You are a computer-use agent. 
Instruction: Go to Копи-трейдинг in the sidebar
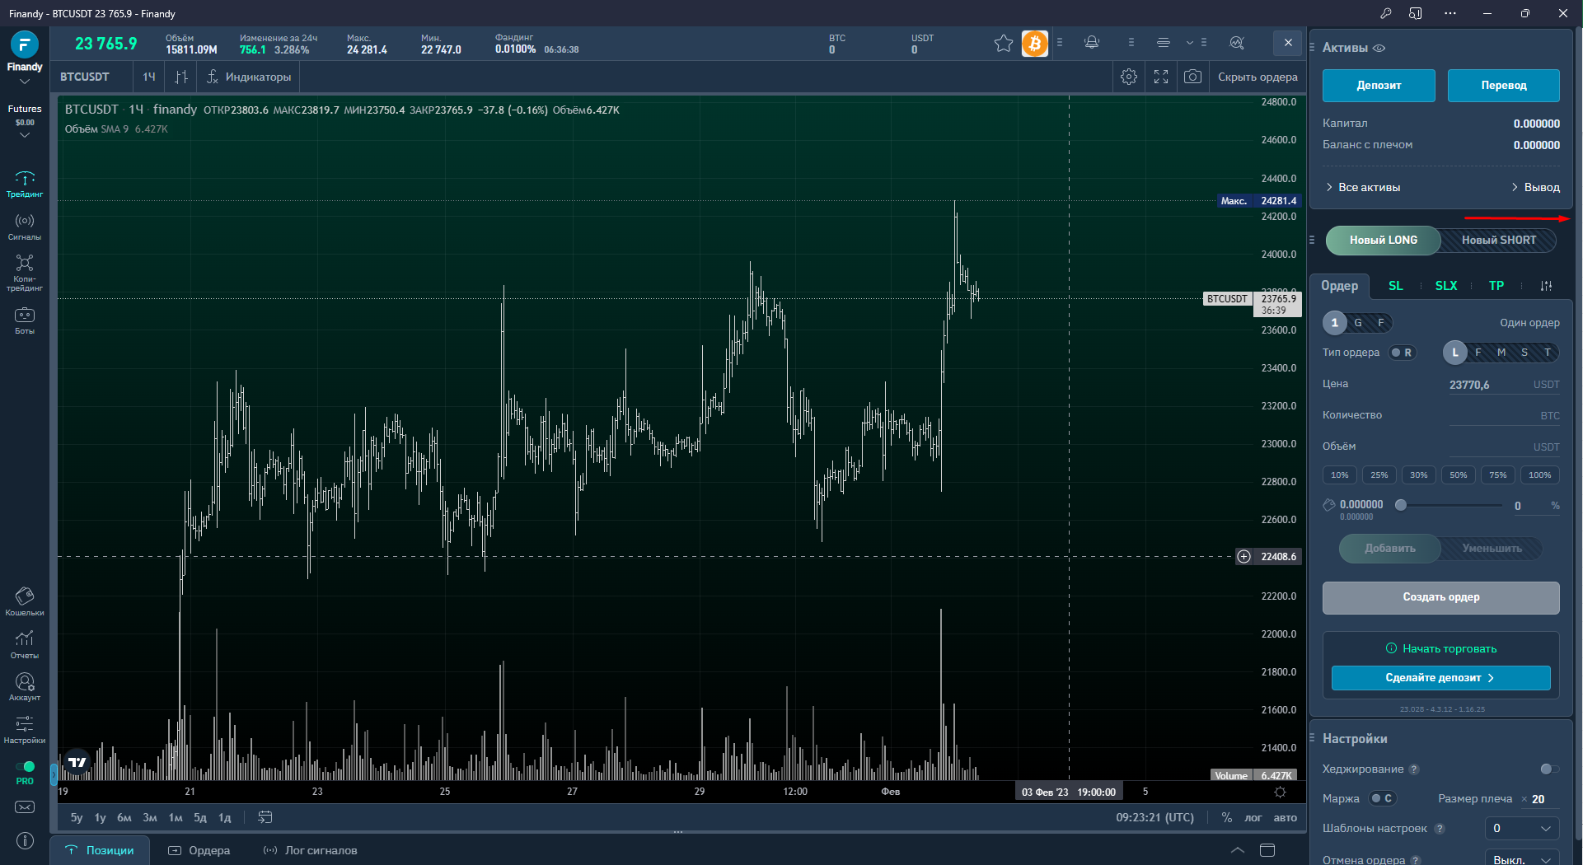tap(25, 273)
